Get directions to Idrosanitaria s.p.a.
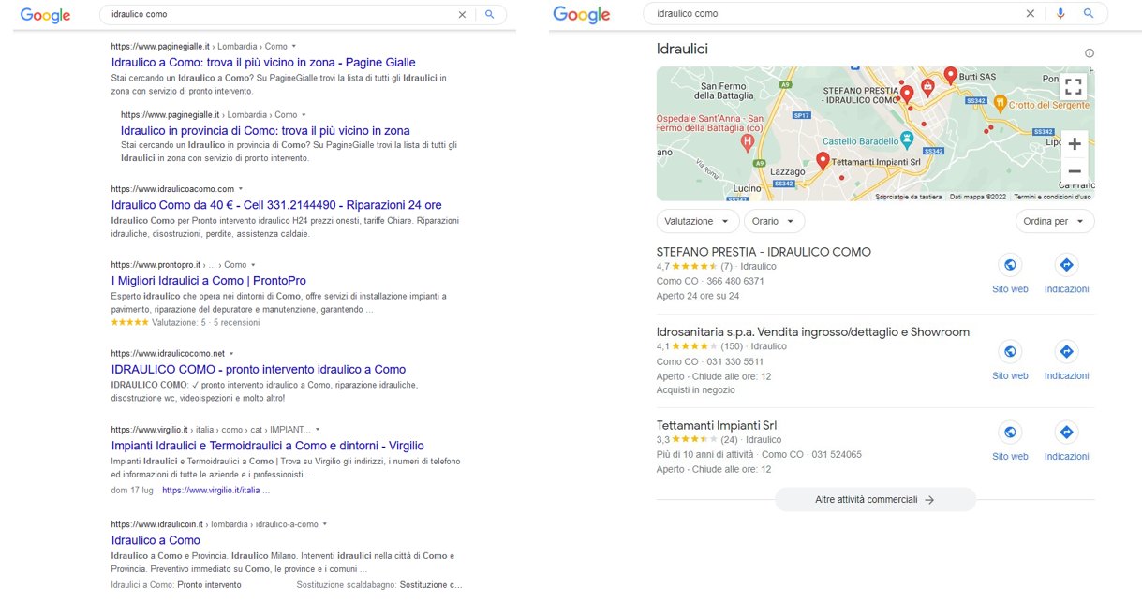1142x602 pixels. point(1065,351)
